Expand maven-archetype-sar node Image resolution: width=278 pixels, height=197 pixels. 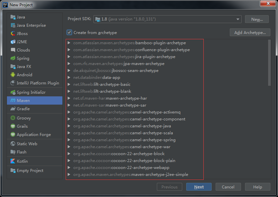point(69,105)
